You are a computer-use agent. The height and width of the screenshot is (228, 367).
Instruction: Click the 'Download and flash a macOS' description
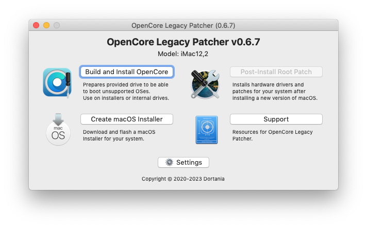(x=119, y=135)
